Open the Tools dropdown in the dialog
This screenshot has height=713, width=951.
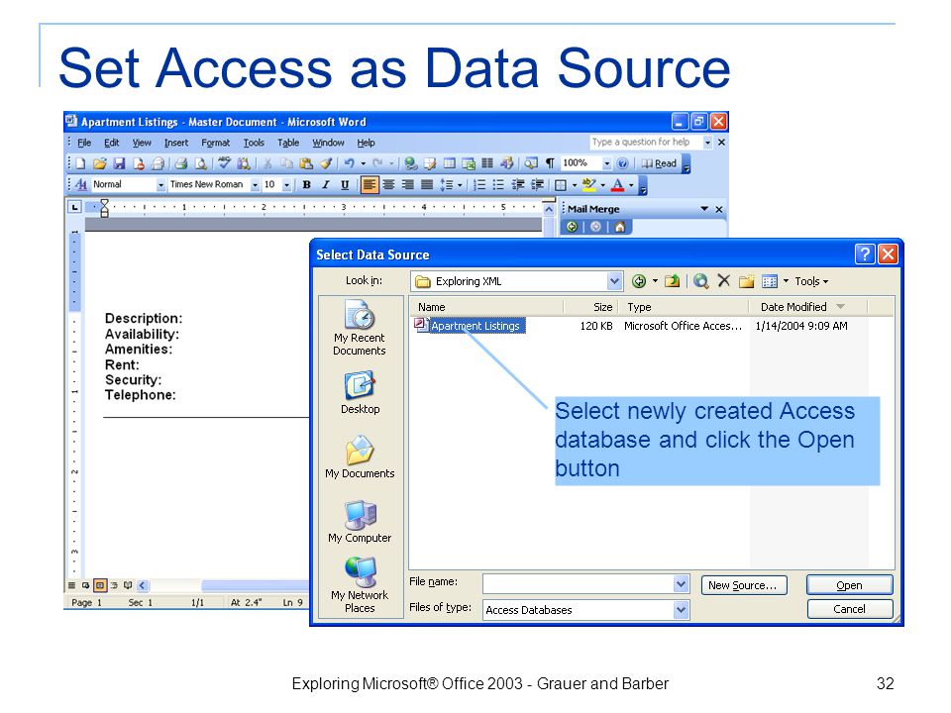click(811, 281)
